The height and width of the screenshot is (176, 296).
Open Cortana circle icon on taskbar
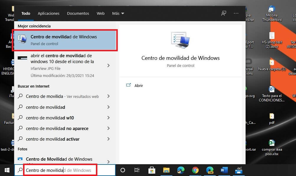pos(123,170)
